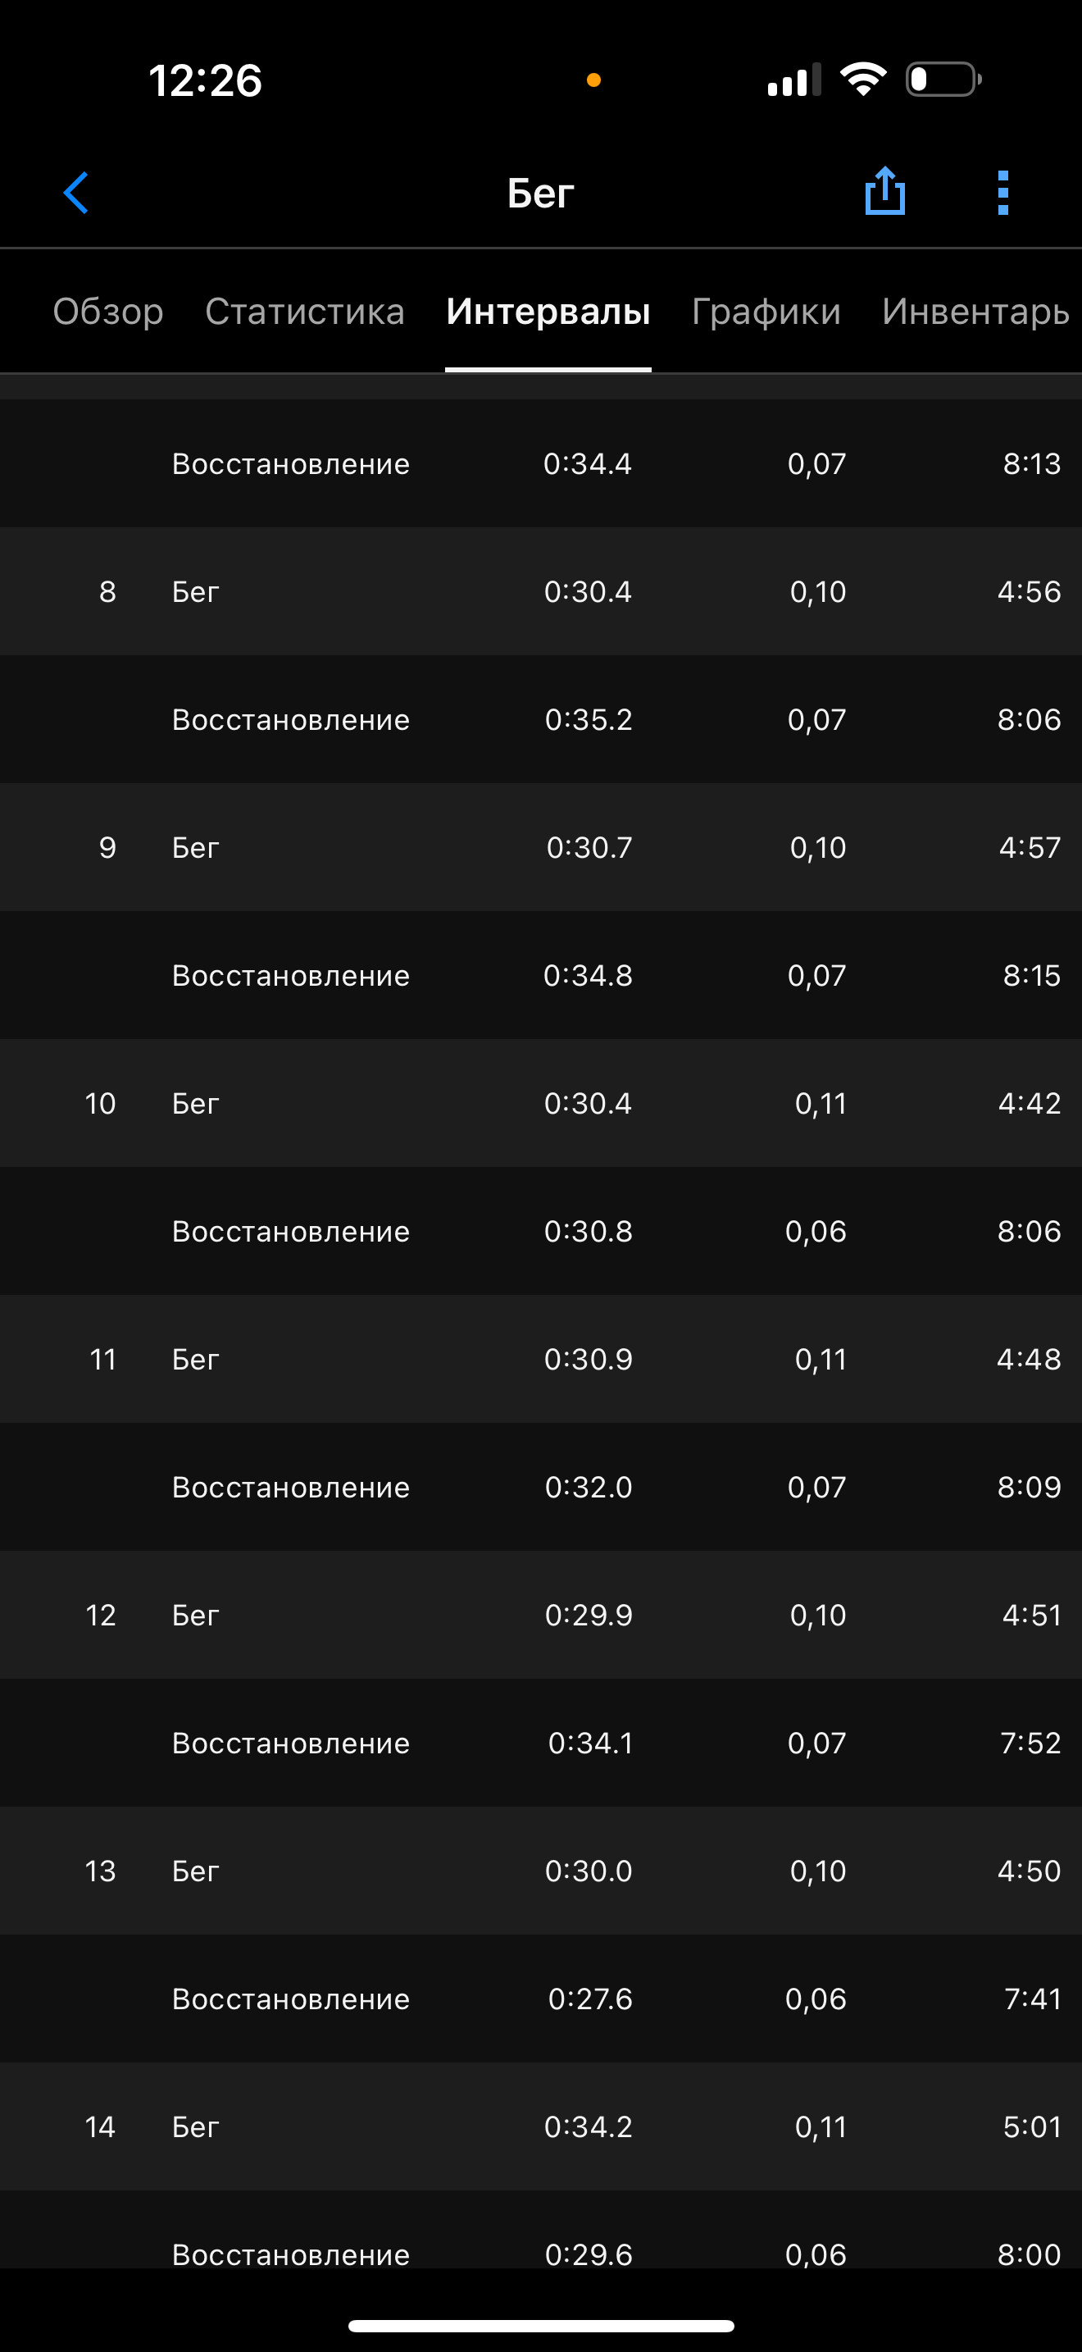Tap the 12:26 clock in status bar
The width and height of the screenshot is (1082, 2352).
pyautogui.click(x=205, y=80)
